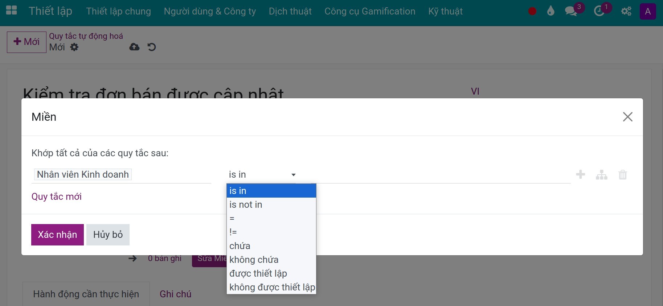Open the developer tools gears icon
The height and width of the screenshot is (306, 663).
626,11
